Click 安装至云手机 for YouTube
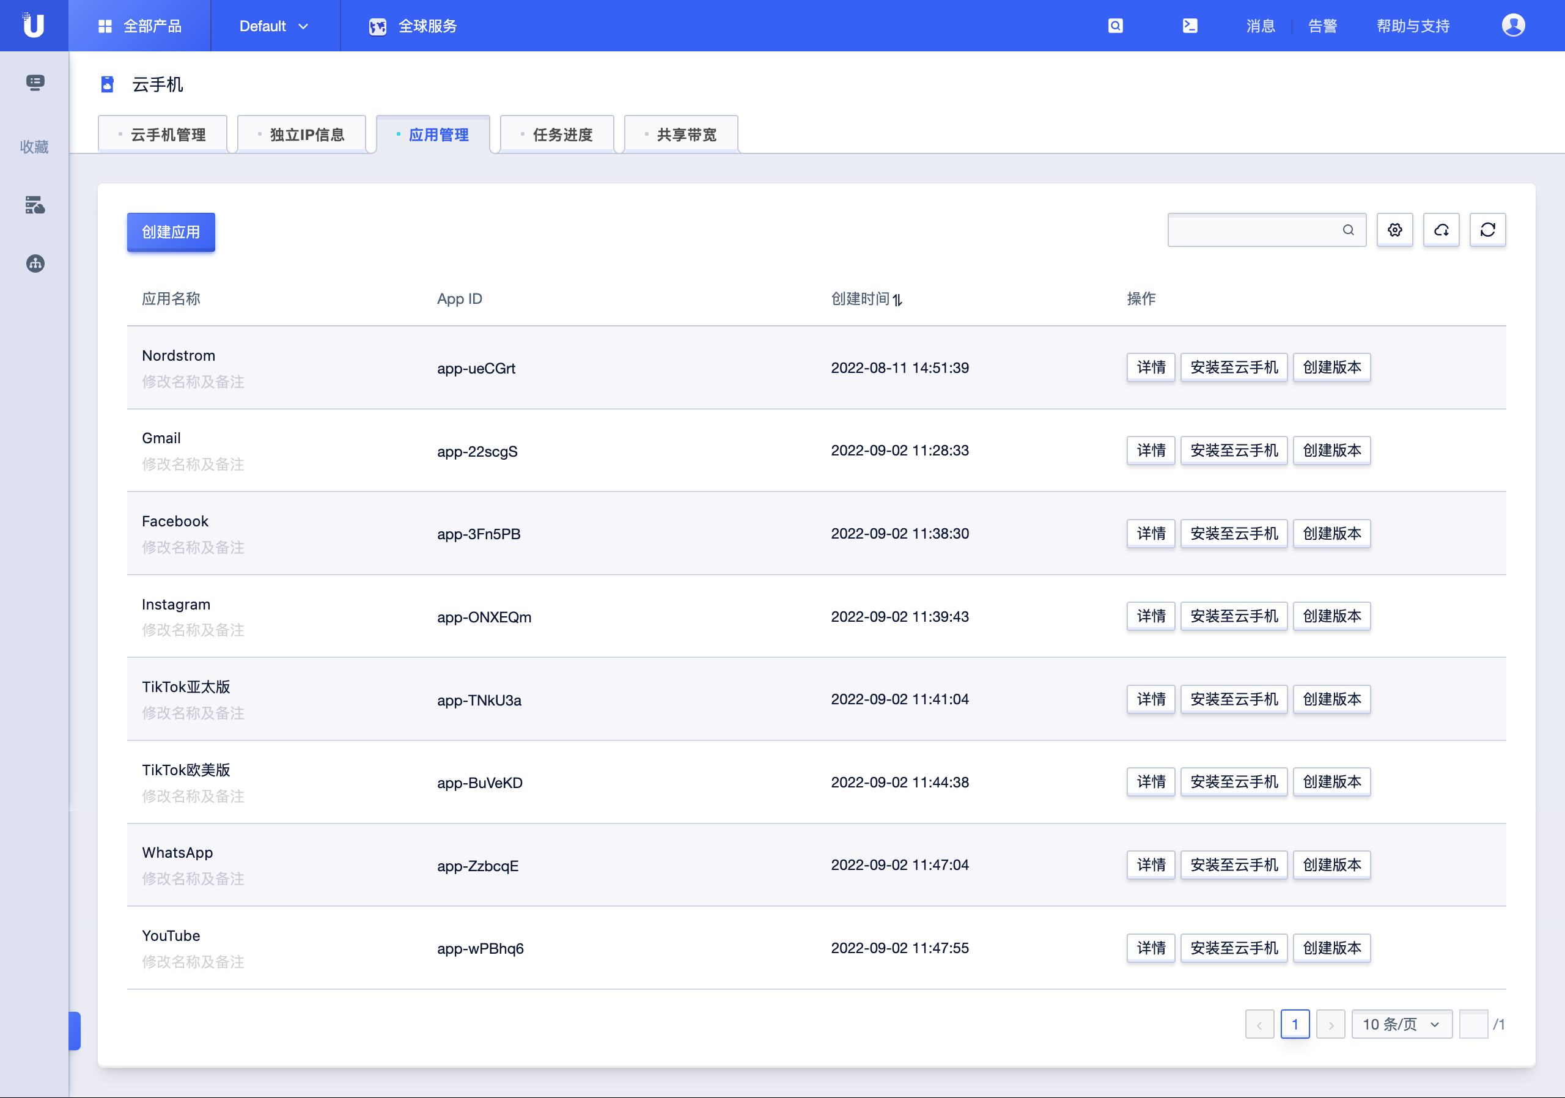 [x=1234, y=948]
